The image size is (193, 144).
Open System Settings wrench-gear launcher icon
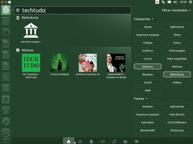(6, 122)
